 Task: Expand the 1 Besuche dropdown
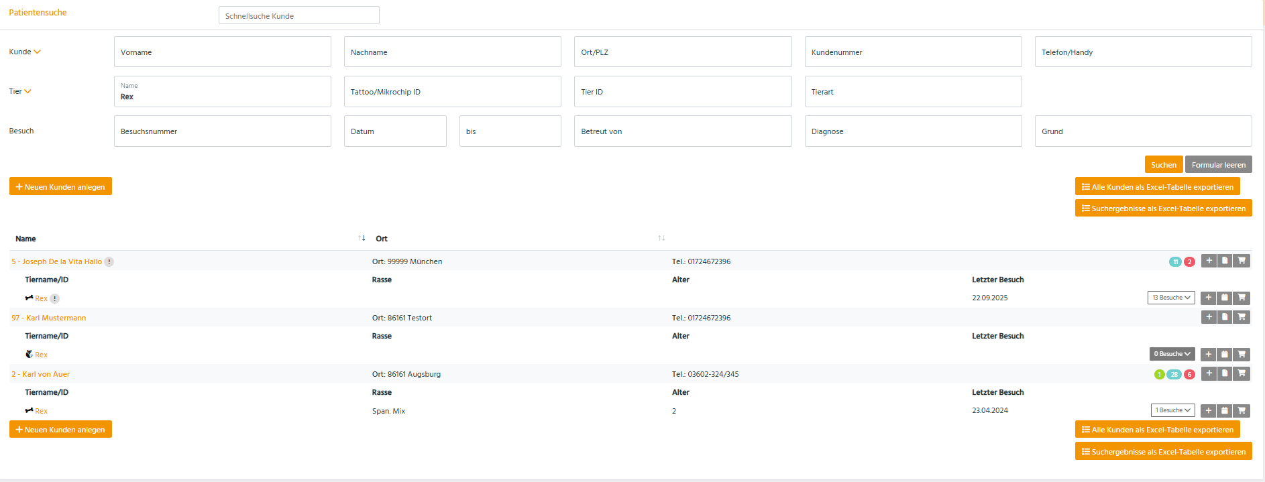click(x=1171, y=410)
